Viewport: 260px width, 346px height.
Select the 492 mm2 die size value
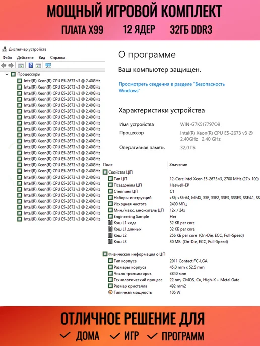click(x=178, y=286)
